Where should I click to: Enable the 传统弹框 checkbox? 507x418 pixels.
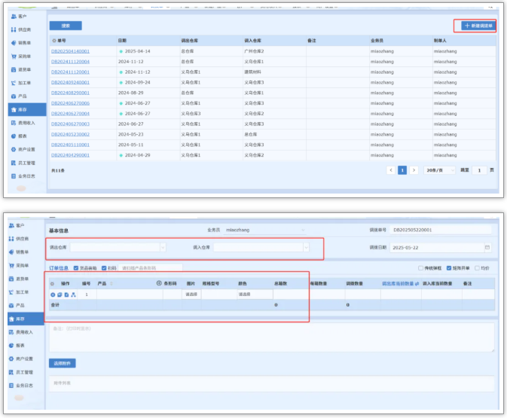click(420, 268)
